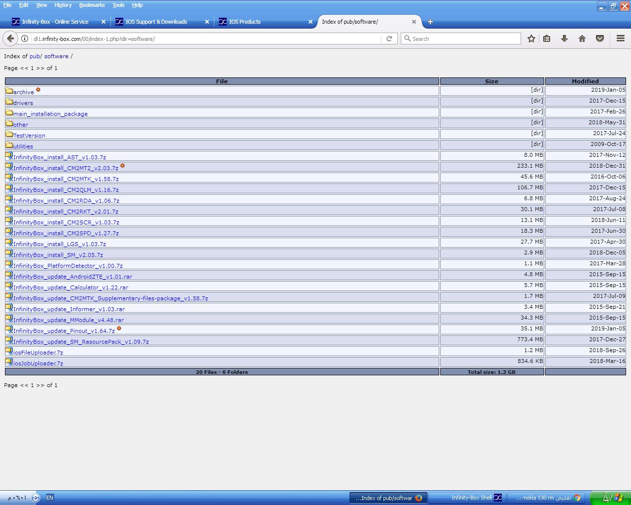This screenshot has width=631, height=505.
Task: Open the main_installation_package folder
Action: click(50, 114)
